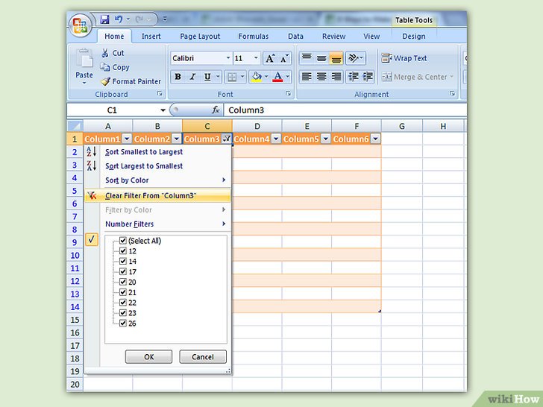543x407 pixels.
Task: Insert function with fx icon
Action: tap(216, 110)
